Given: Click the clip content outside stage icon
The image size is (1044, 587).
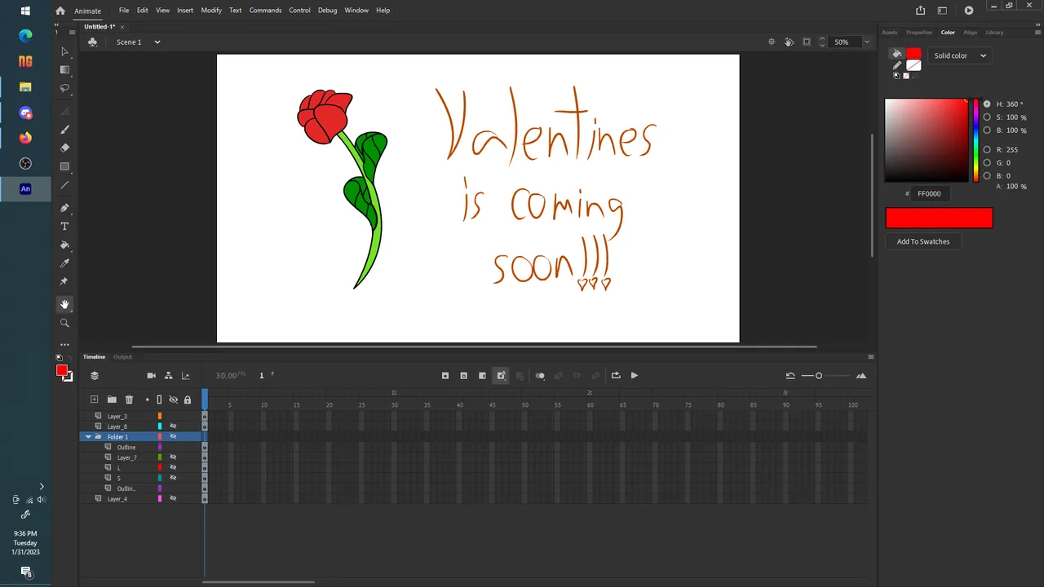Looking at the screenshot, I should point(807,42).
